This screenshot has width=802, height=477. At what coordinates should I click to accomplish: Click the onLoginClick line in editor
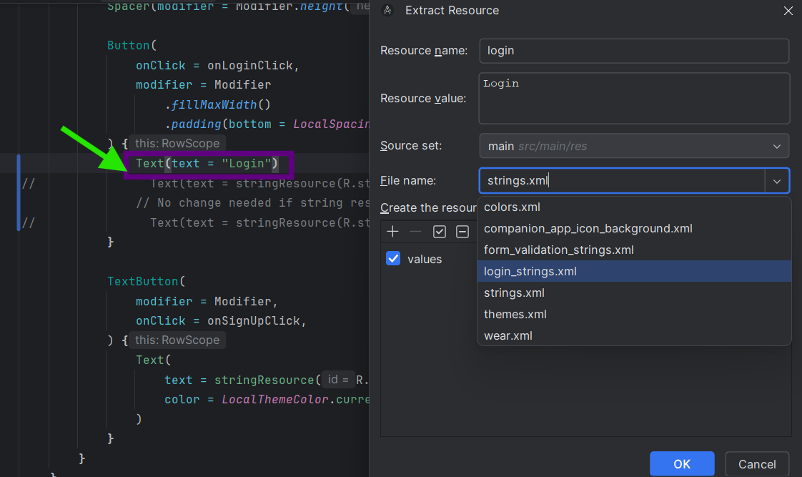217,66
